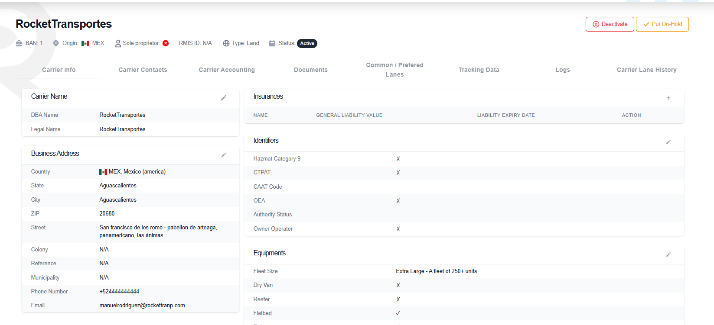
Task: Edit Carrier Name with pencil icon
Action: pos(224,98)
